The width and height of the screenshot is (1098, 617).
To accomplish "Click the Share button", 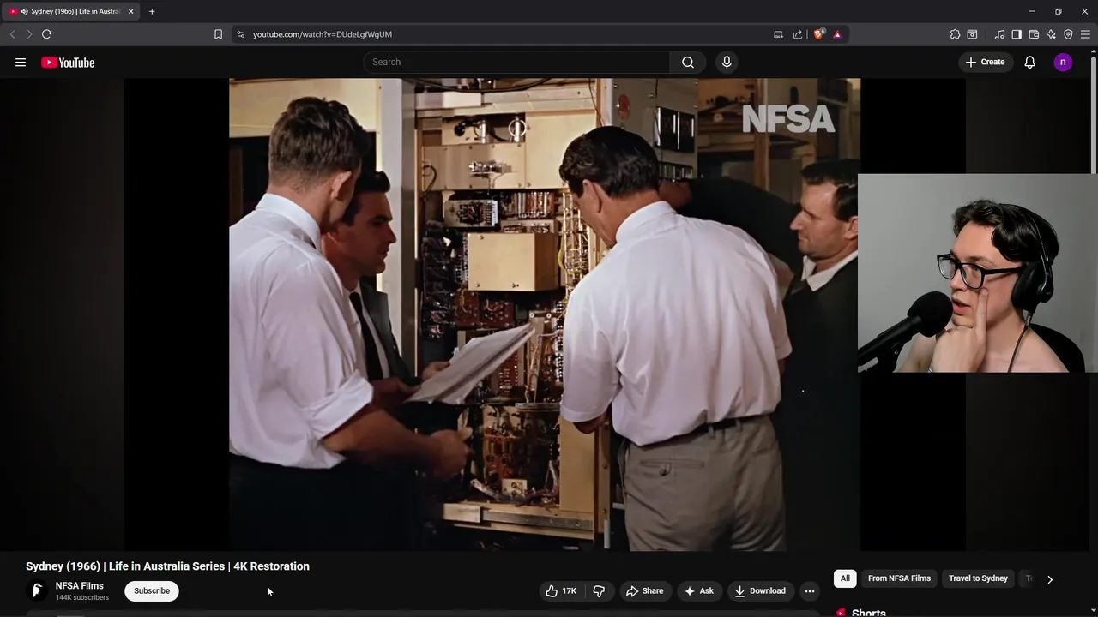I will (644, 590).
